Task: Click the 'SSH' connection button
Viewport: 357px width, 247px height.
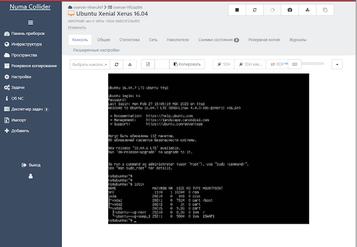Action: [224, 64]
